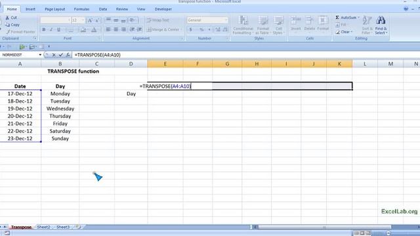Click Format button in Cells group
Image resolution: width=420 pixels, height=236 pixels.
click(x=323, y=24)
